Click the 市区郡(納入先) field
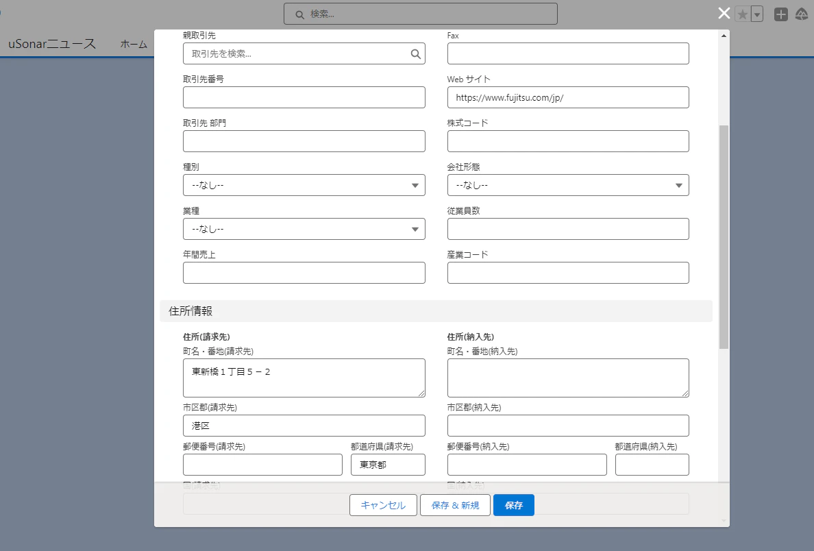 pyautogui.click(x=568, y=426)
